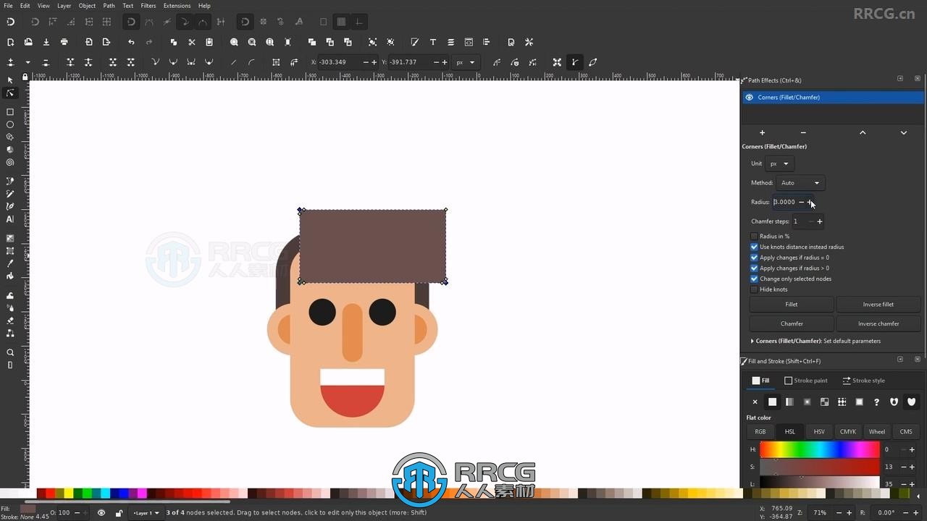
Task: Open the insert node options dropdown arrow
Action: 28,62
